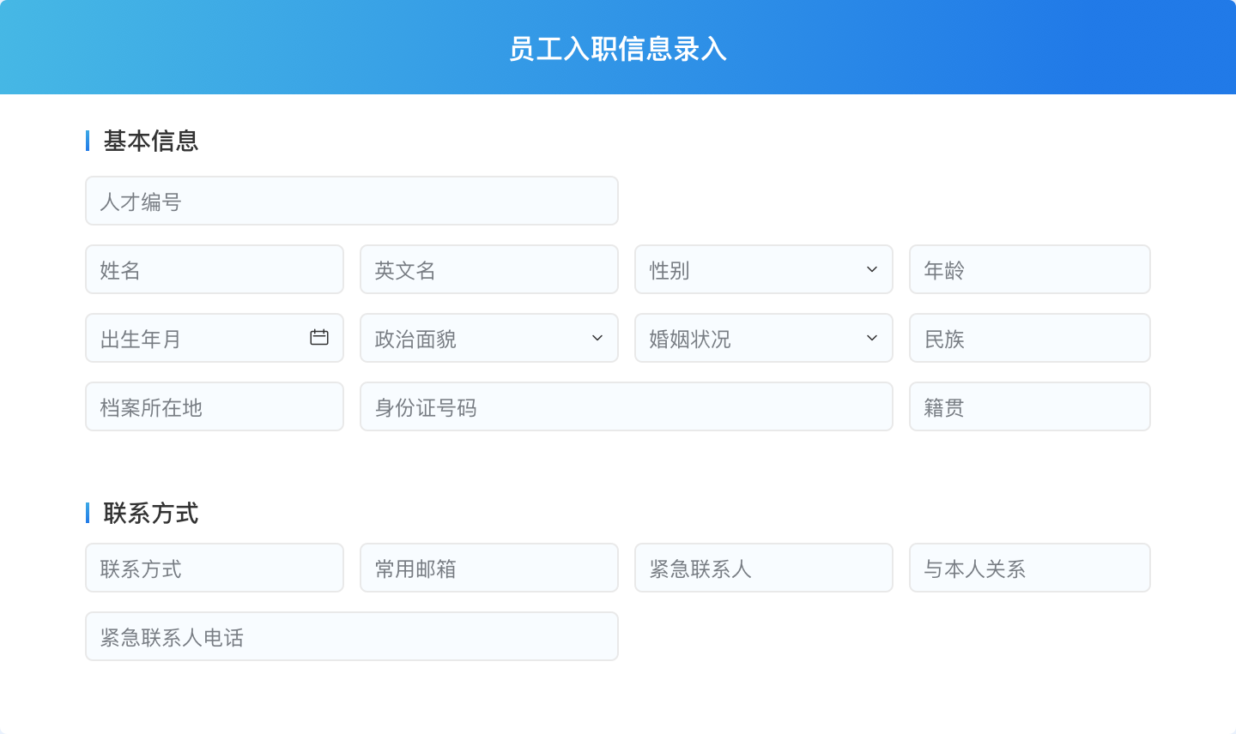
Task: Click the 基本信息 section header
Action: click(150, 141)
